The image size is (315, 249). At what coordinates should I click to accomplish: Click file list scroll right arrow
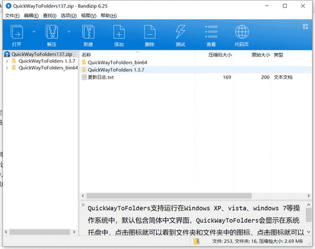point(308,196)
